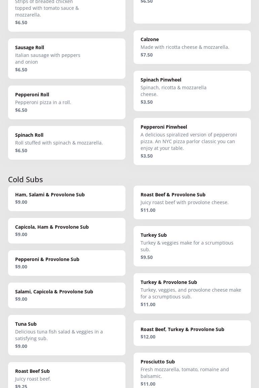This screenshot has height=388, width=259.
Task: Select the Spinach Pinwheel card
Action: 192,91
